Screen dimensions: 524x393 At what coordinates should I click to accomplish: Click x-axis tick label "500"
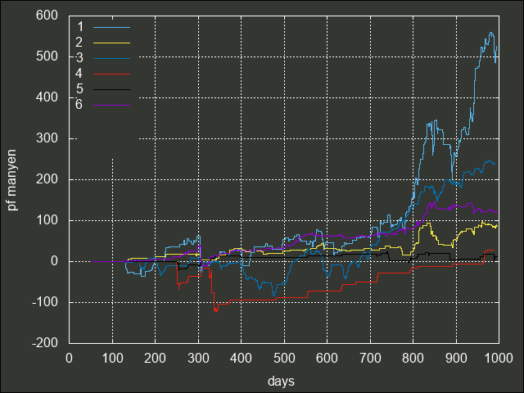tap(284, 359)
